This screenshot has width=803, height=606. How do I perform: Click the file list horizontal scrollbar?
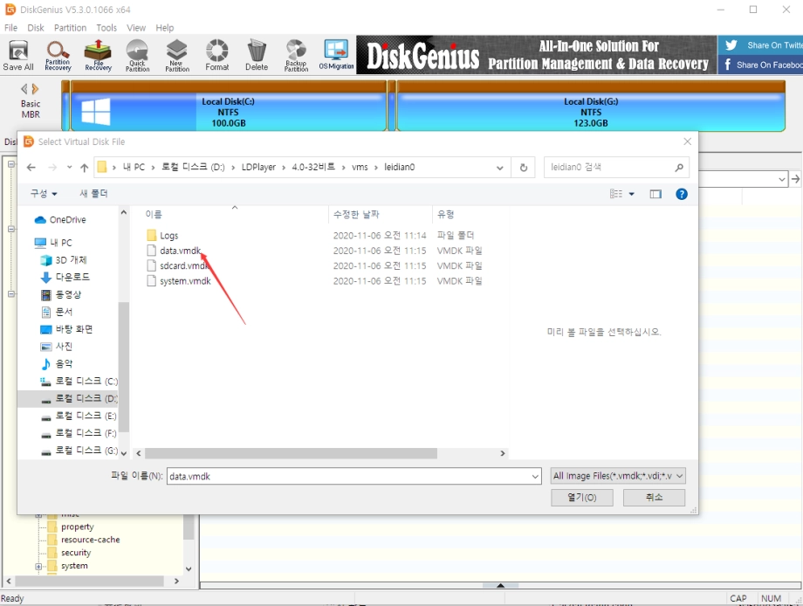[x=291, y=453]
